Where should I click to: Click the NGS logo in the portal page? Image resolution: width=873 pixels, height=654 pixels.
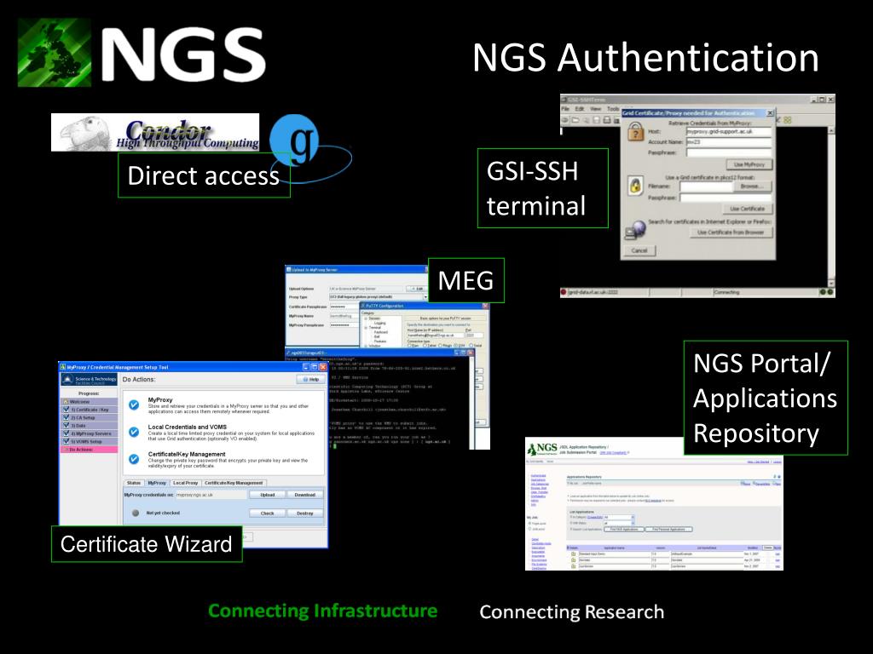[542, 448]
